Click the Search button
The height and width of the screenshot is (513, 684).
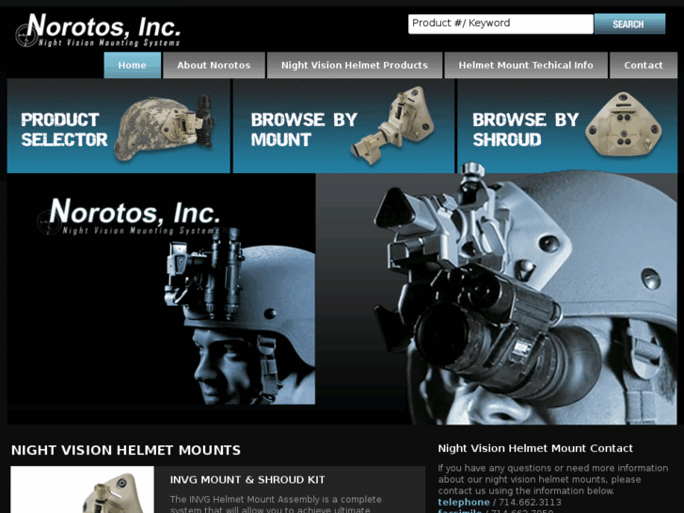pos(629,24)
